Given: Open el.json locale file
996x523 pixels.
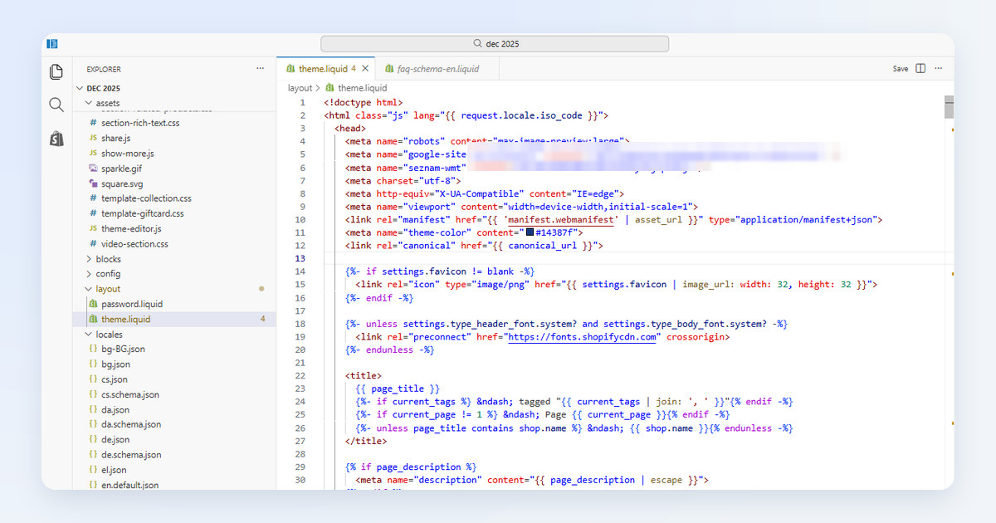Looking at the screenshot, I should pos(114,470).
